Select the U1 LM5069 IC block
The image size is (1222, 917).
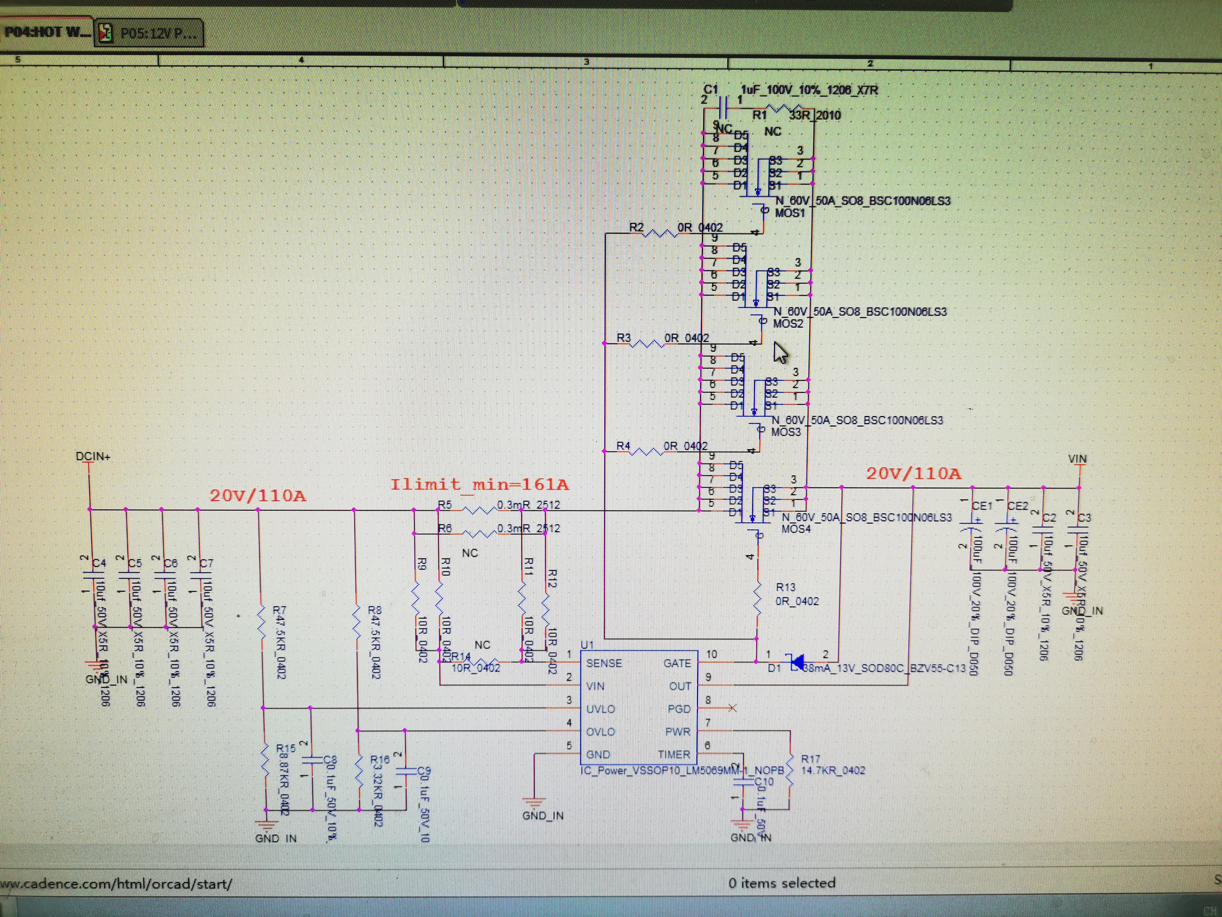[x=638, y=708]
